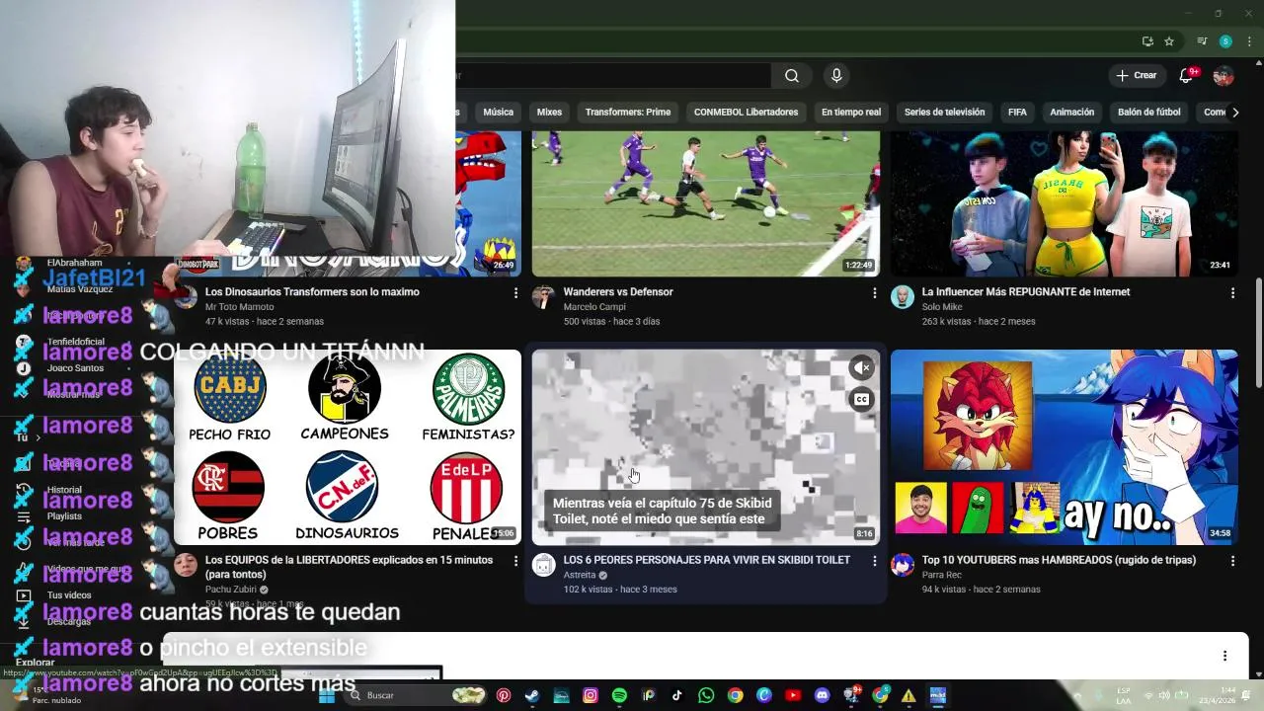Toggle captions on the video preview

coord(861,400)
